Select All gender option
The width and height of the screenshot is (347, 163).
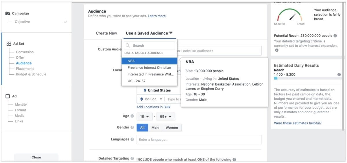coord(142,127)
